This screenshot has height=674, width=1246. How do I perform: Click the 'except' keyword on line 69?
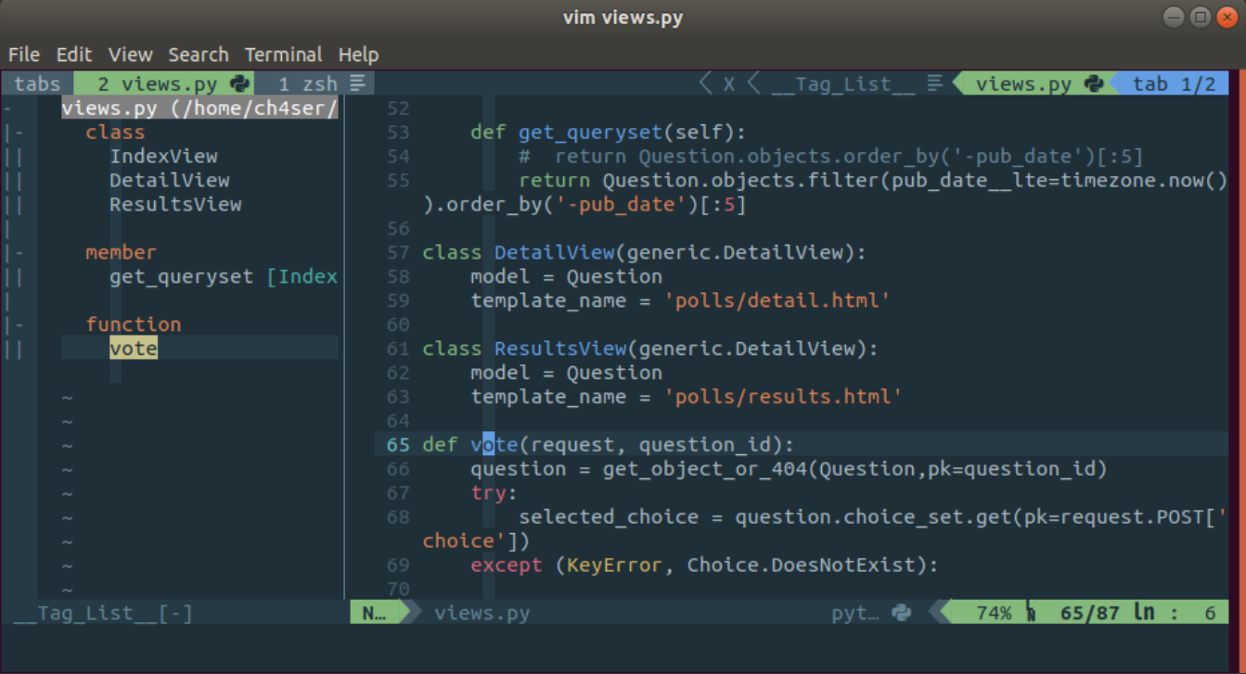tap(507, 565)
